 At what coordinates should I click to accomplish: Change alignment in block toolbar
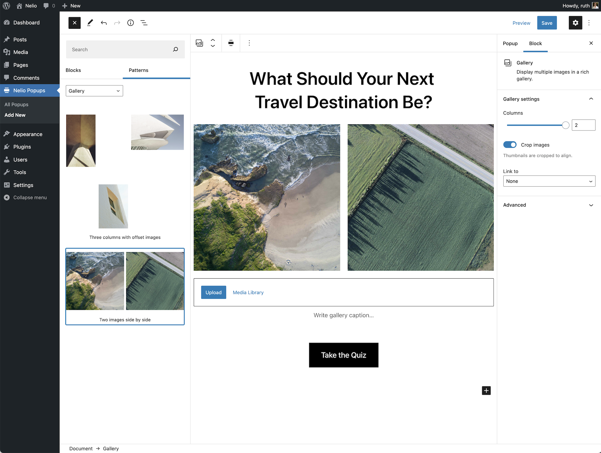(x=231, y=43)
